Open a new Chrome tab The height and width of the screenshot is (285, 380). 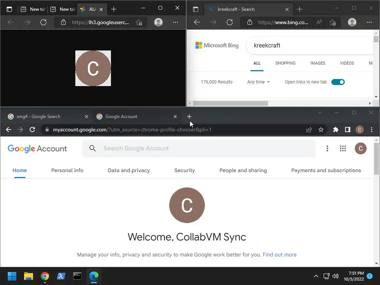pyautogui.click(x=189, y=117)
